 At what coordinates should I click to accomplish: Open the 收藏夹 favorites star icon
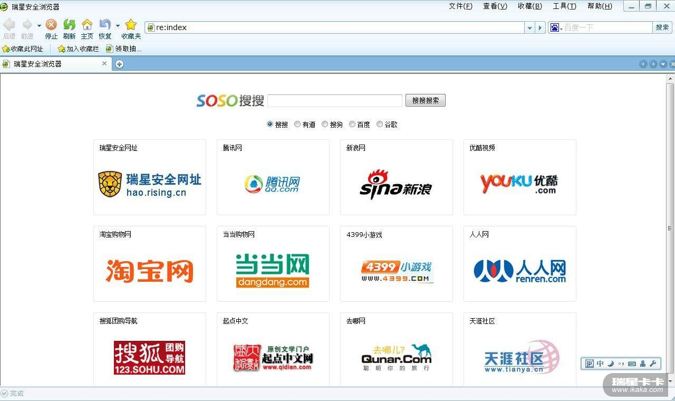point(131,25)
